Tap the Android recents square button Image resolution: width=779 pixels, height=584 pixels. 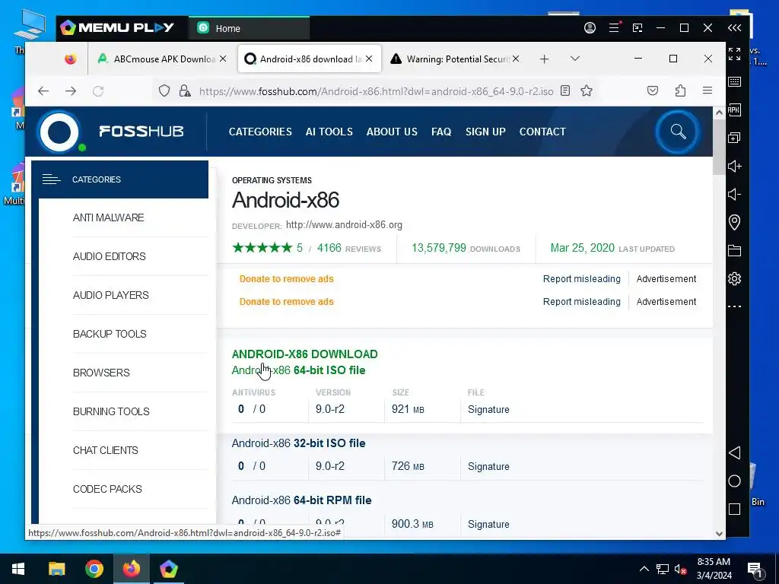[x=734, y=509]
